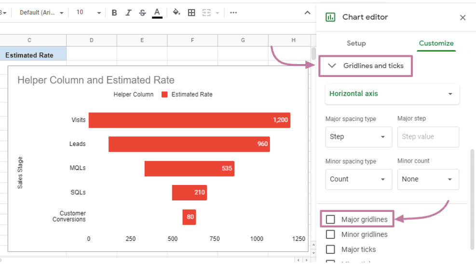Click the Visits bar in chart
Image resolution: width=476 pixels, height=264 pixels.
coord(190,120)
